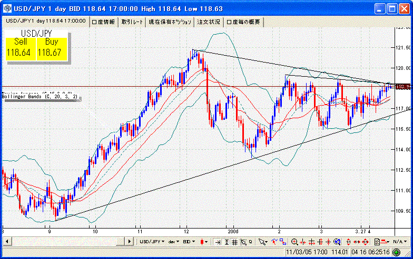Toggle the chart grid icon
Image resolution: width=413 pixels, height=259 pixels.
coord(234,242)
